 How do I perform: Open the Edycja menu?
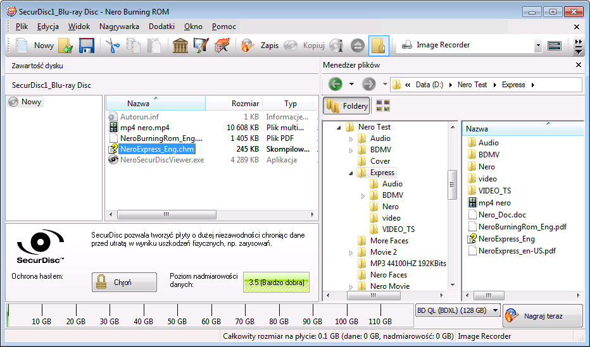coord(47,27)
